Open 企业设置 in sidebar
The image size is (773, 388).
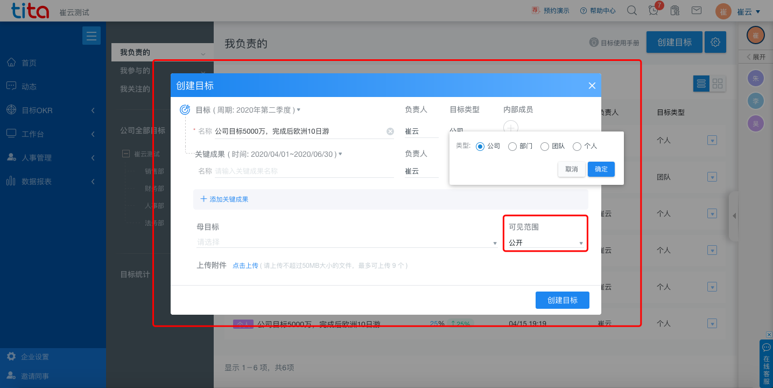coord(35,357)
